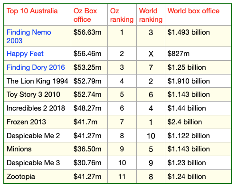Click the $1.910 billion world box office value
Screen dimensions: 237x187
[x=189, y=81]
